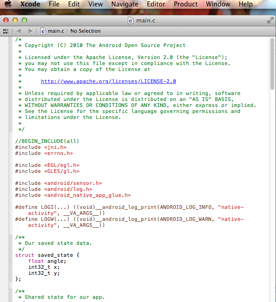
Task: Click the related items grid icon
Action: coord(6,31)
